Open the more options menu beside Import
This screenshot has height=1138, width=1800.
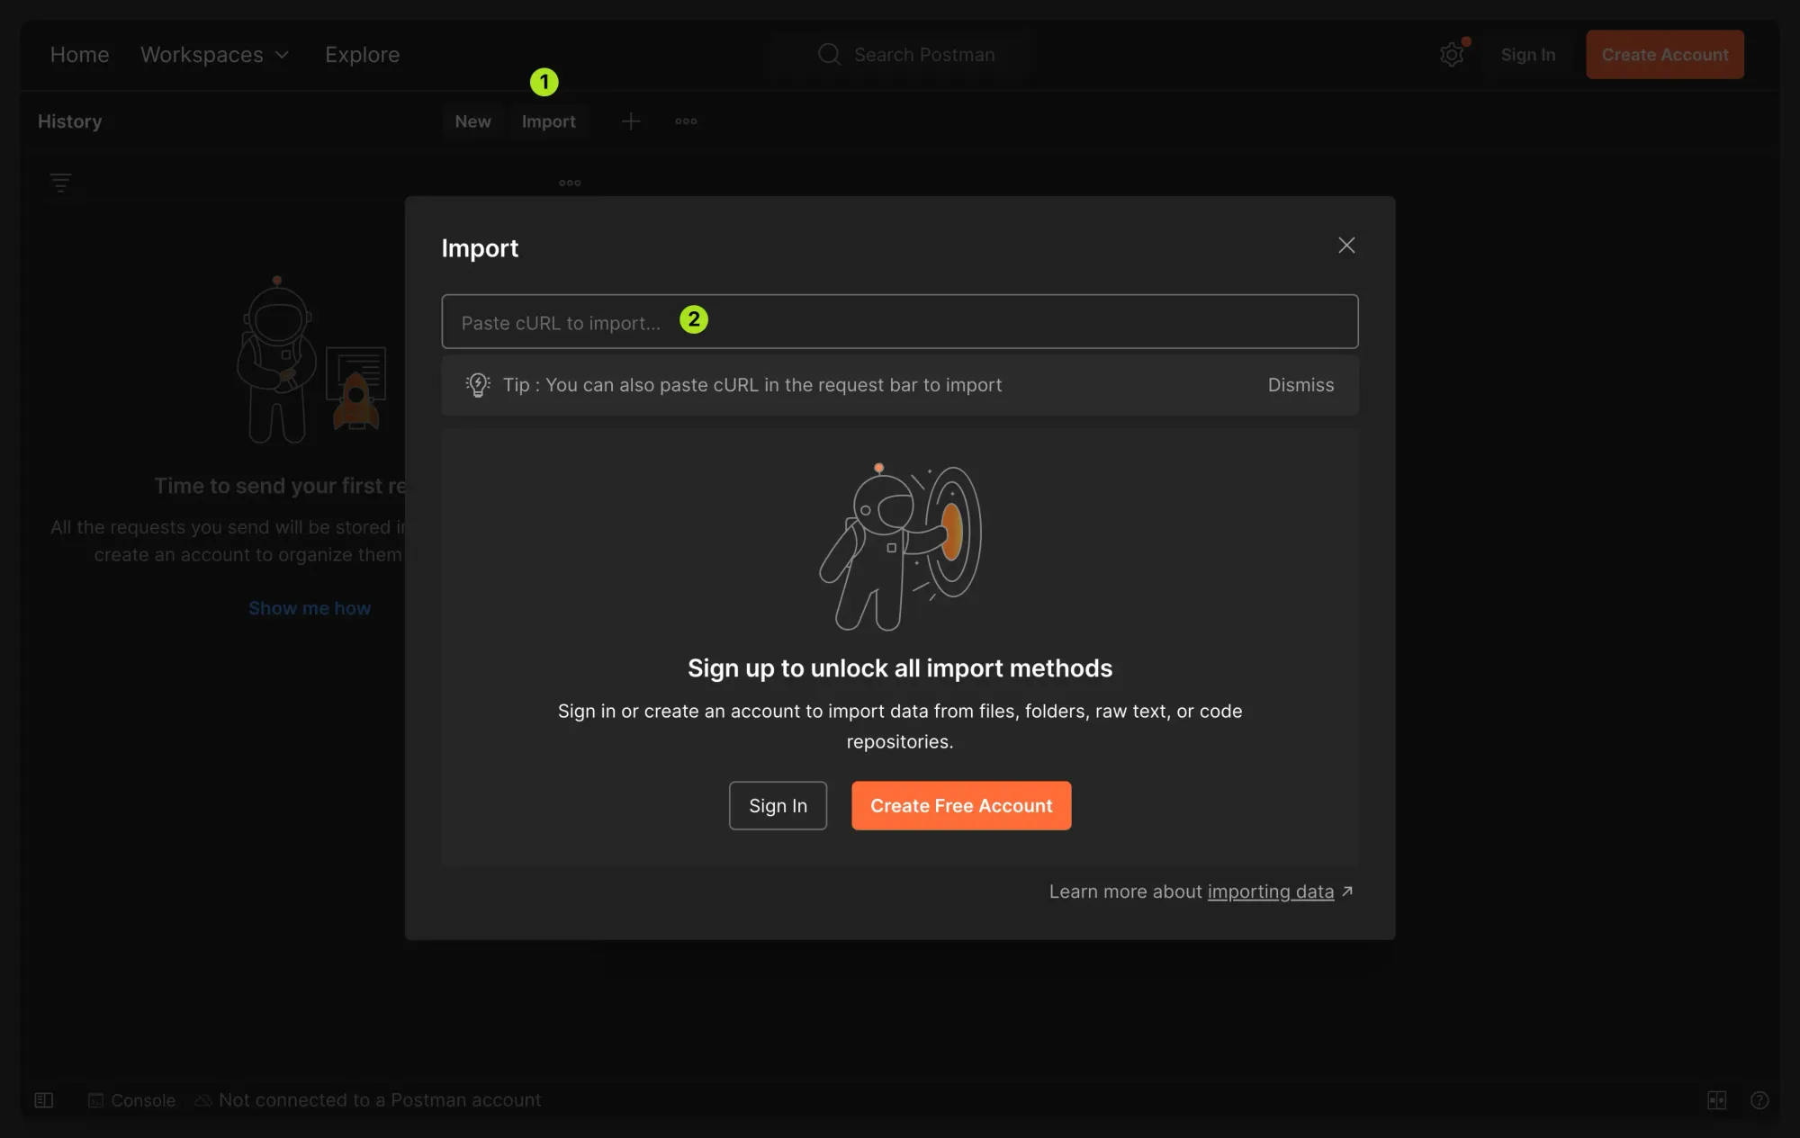click(x=685, y=121)
